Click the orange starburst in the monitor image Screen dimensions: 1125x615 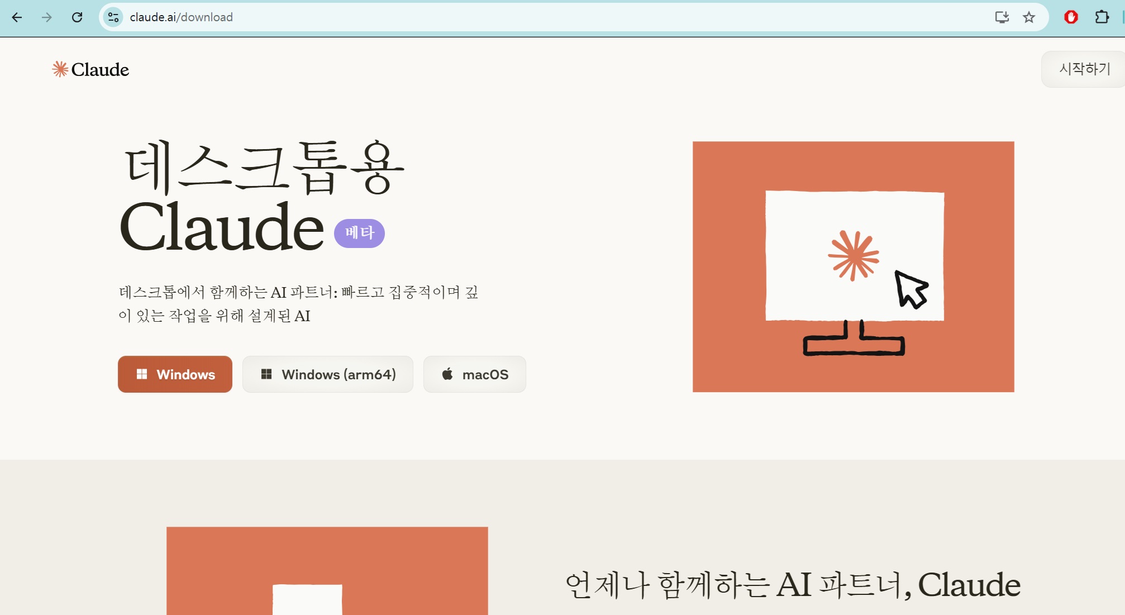coord(853,256)
